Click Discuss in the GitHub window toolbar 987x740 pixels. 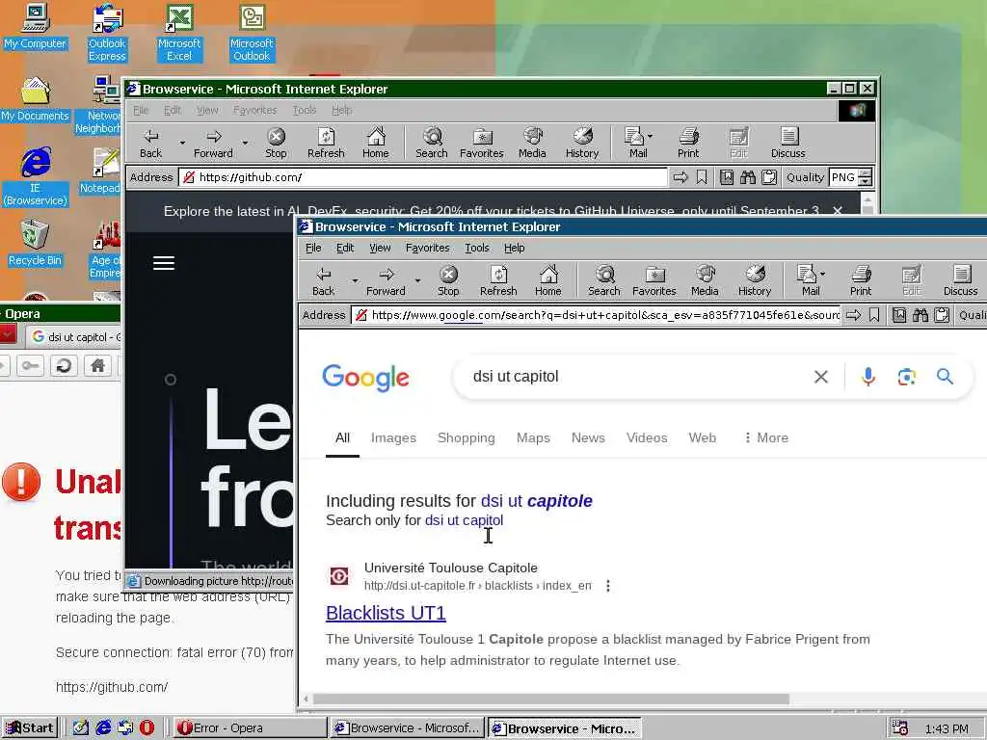(787, 143)
